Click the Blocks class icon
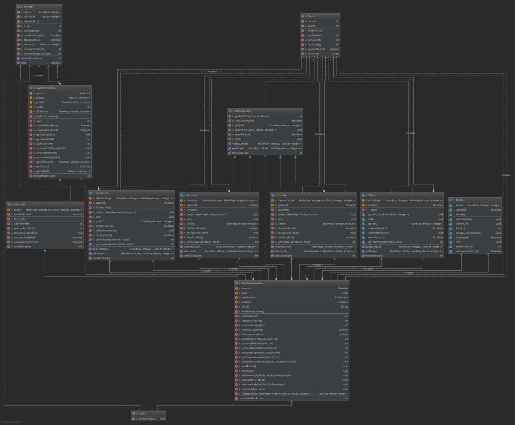Screen dimensions: 515x425 pos(451,200)
